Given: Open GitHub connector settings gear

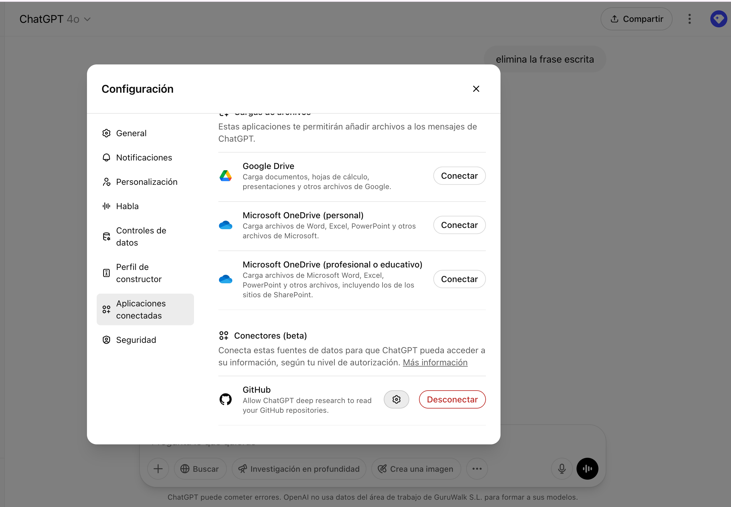Looking at the screenshot, I should point(396,399).
